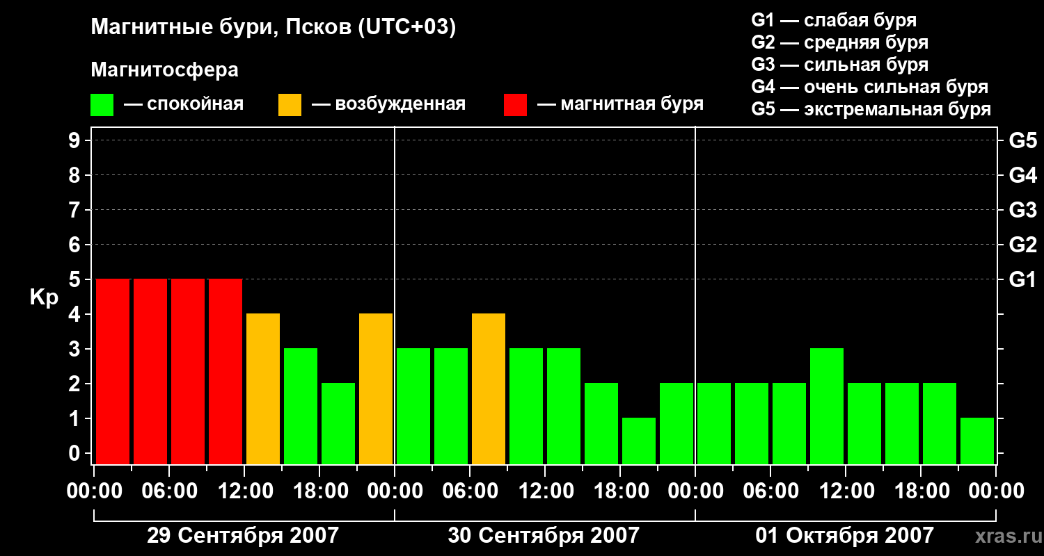The height and width of the screenshot is (556, 1044).
Task: Click the 'G2 — средняя буря' legend line
Action: click(840, 42)
